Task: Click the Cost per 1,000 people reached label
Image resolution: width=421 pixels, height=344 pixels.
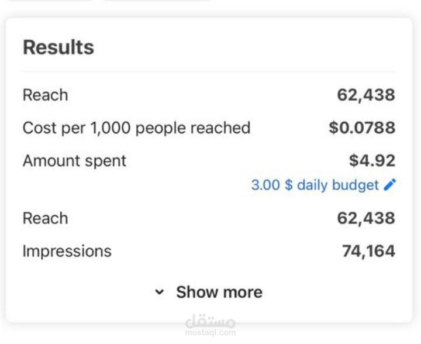Action: coord(136,128)
